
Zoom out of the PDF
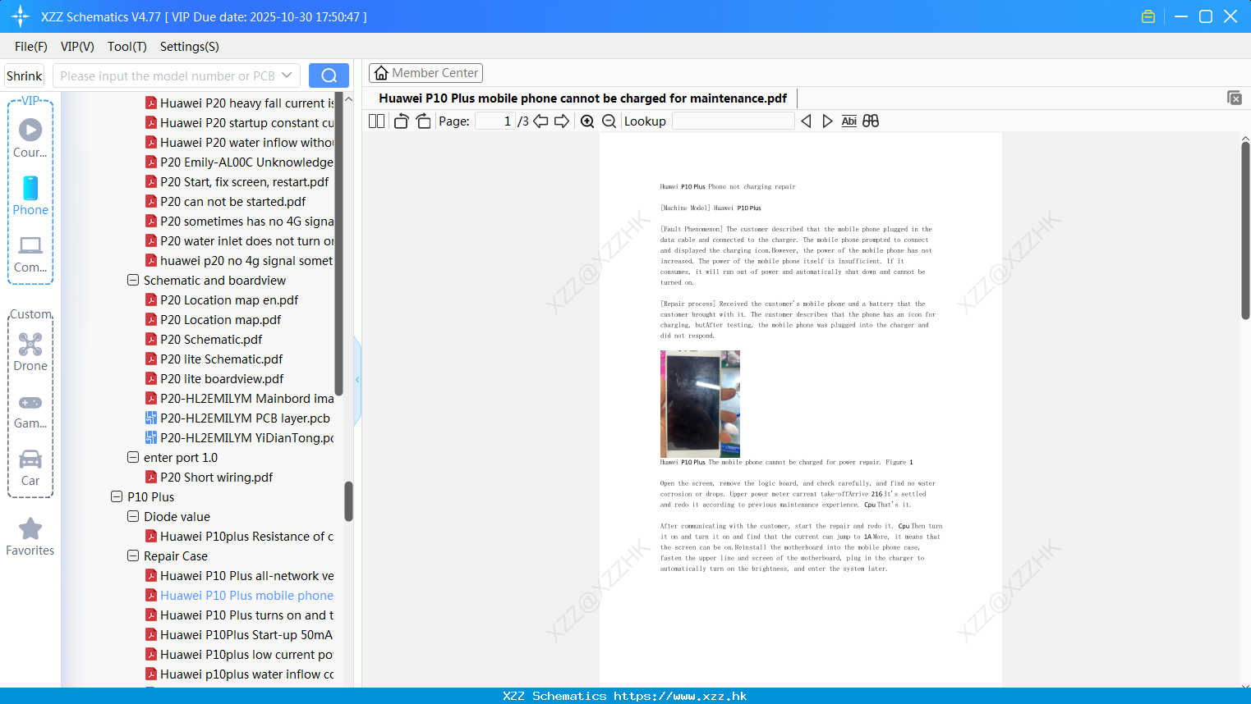pyautogui.click(x=609, y=121)
